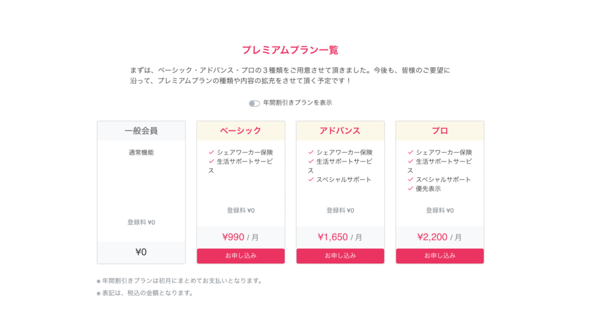
Task: Click the ¥2,200 / 月 price
Action: tap(440, 237)
